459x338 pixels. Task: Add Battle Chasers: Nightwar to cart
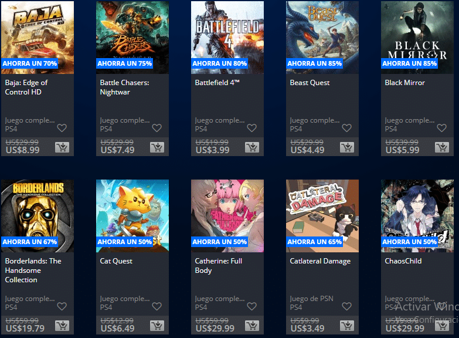pyautogui.click(x=157, y=147)
